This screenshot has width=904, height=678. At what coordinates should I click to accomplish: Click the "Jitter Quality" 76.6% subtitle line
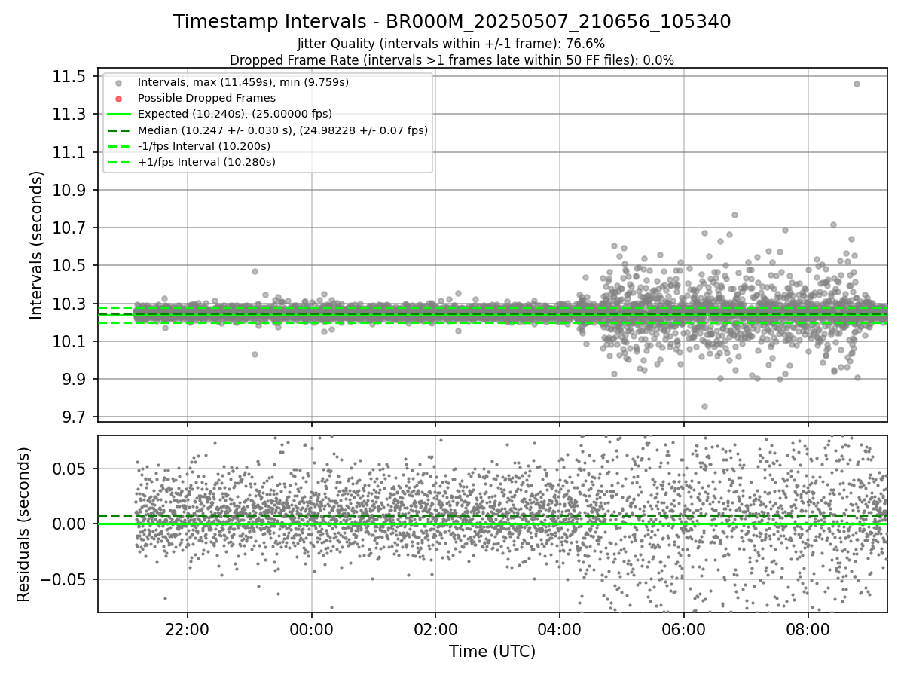(452, 44)
